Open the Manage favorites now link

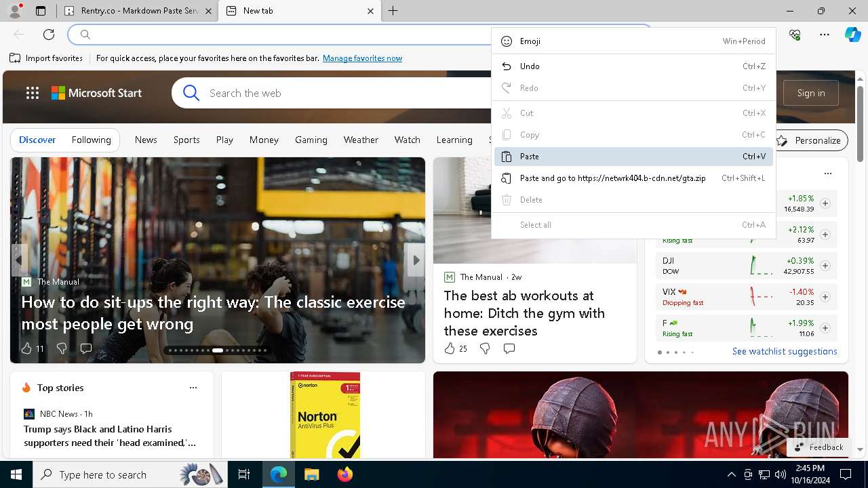362,58
